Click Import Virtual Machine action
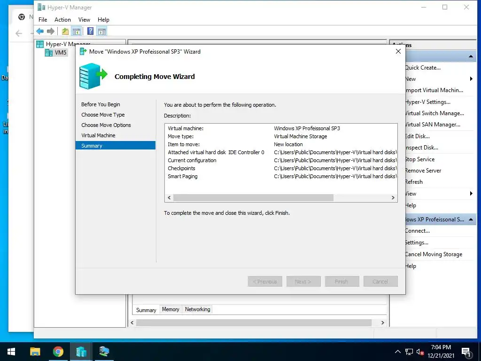 (x=434, y=90)
